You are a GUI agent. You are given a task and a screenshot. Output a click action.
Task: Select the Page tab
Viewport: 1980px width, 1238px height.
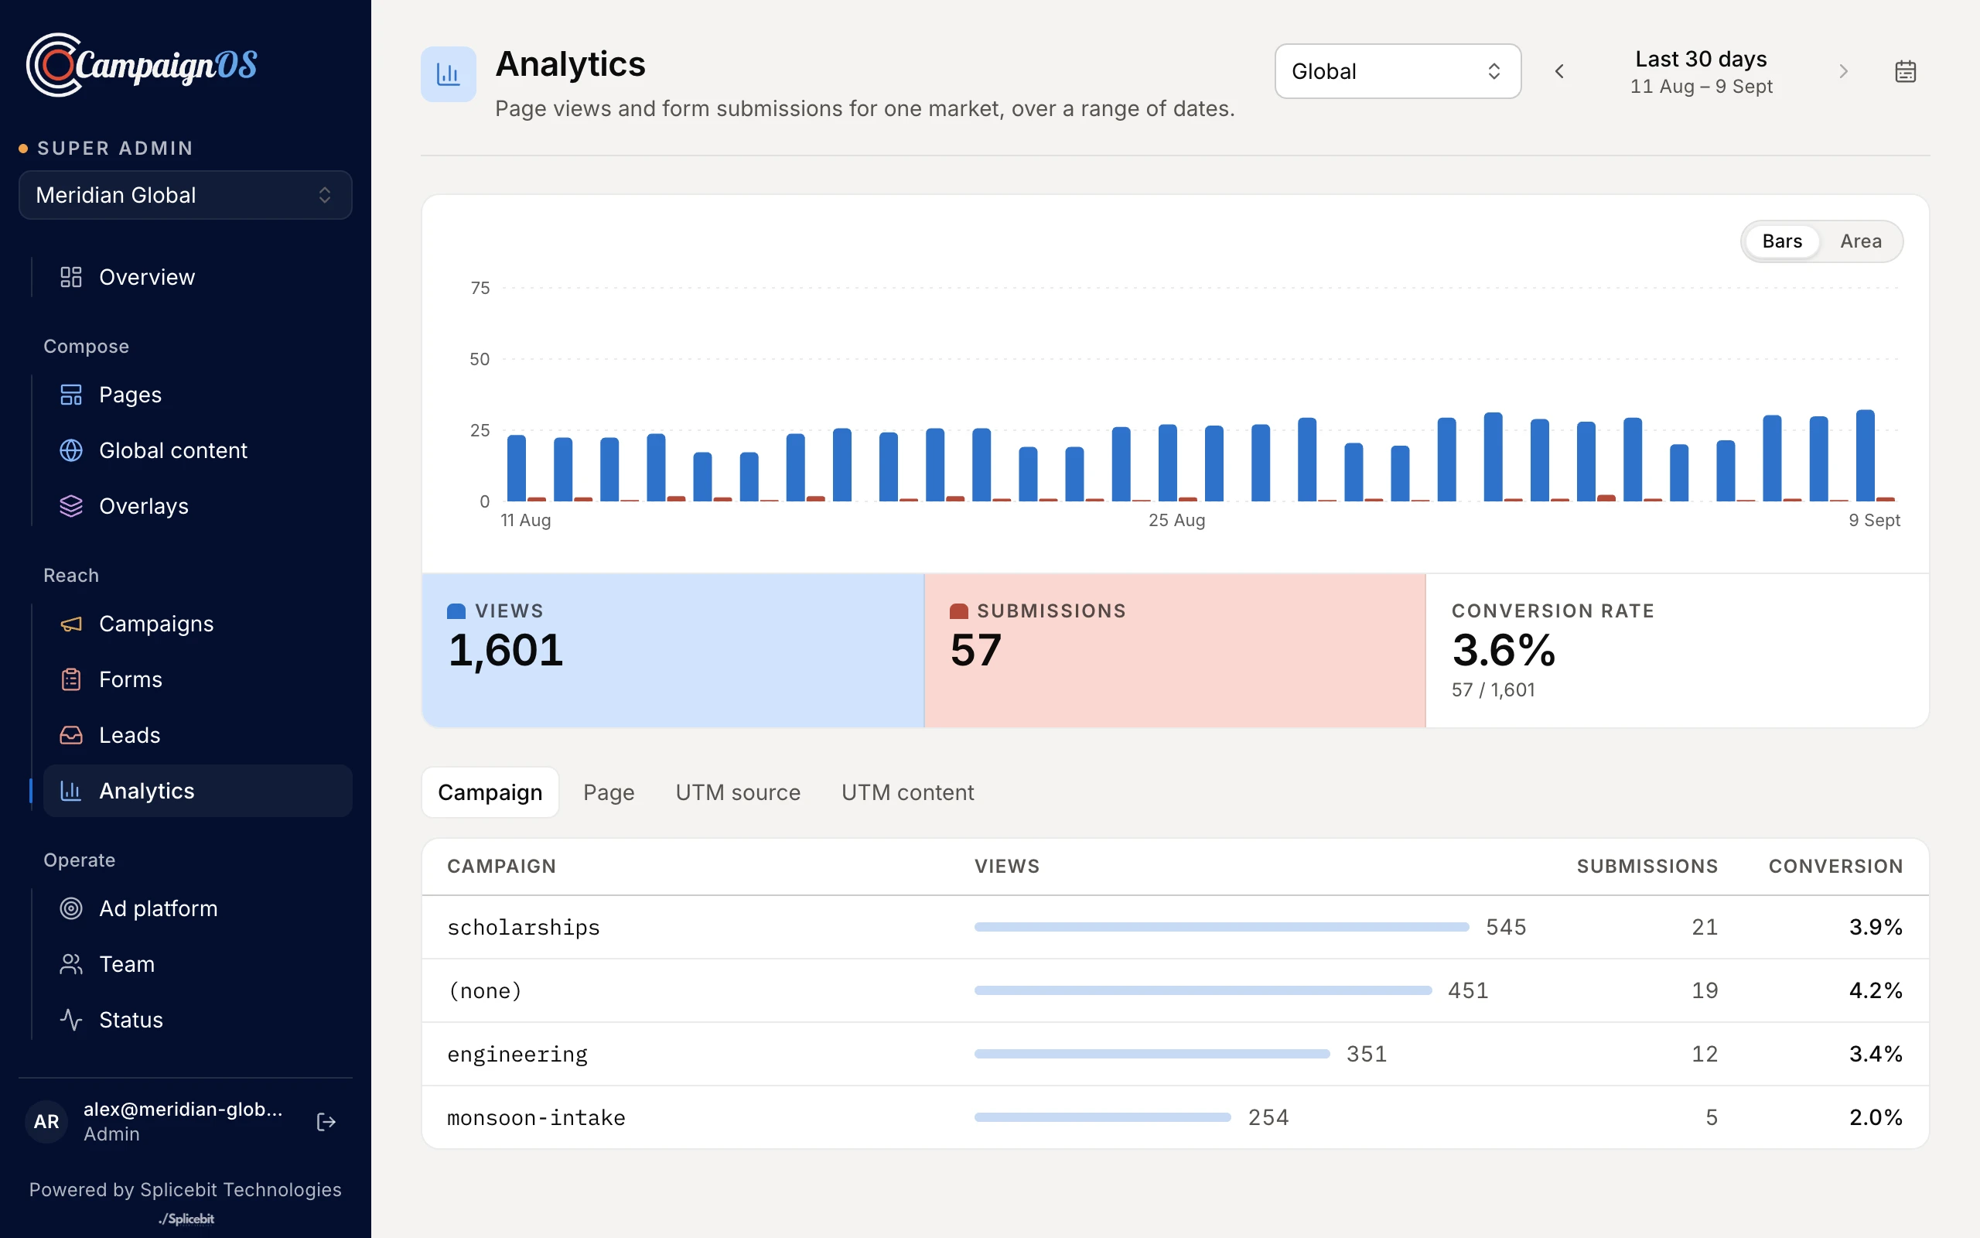point(609,792)
